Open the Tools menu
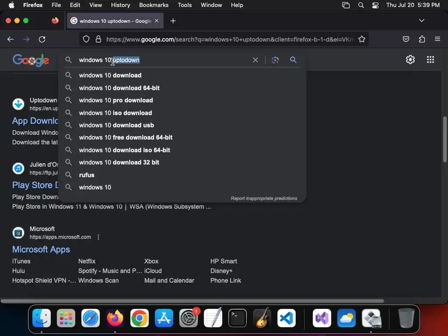This screenshot has width=448, height=336. [185, 5]
